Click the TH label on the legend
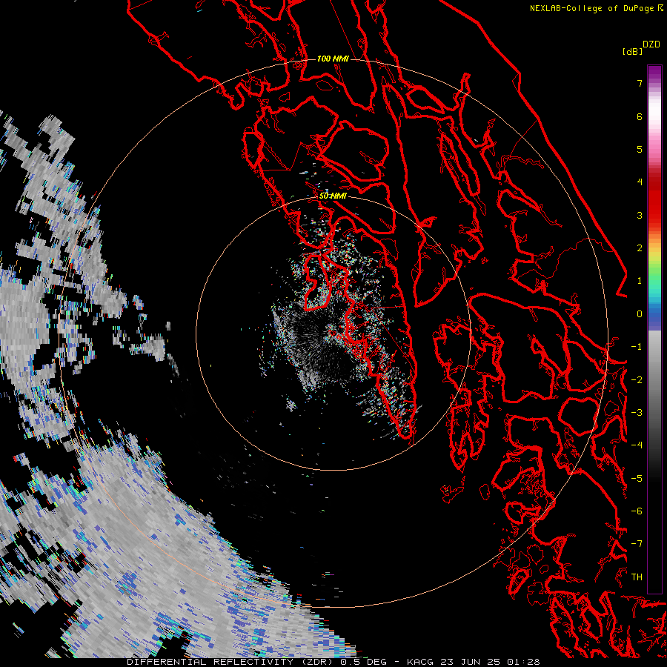 point(637,577)
